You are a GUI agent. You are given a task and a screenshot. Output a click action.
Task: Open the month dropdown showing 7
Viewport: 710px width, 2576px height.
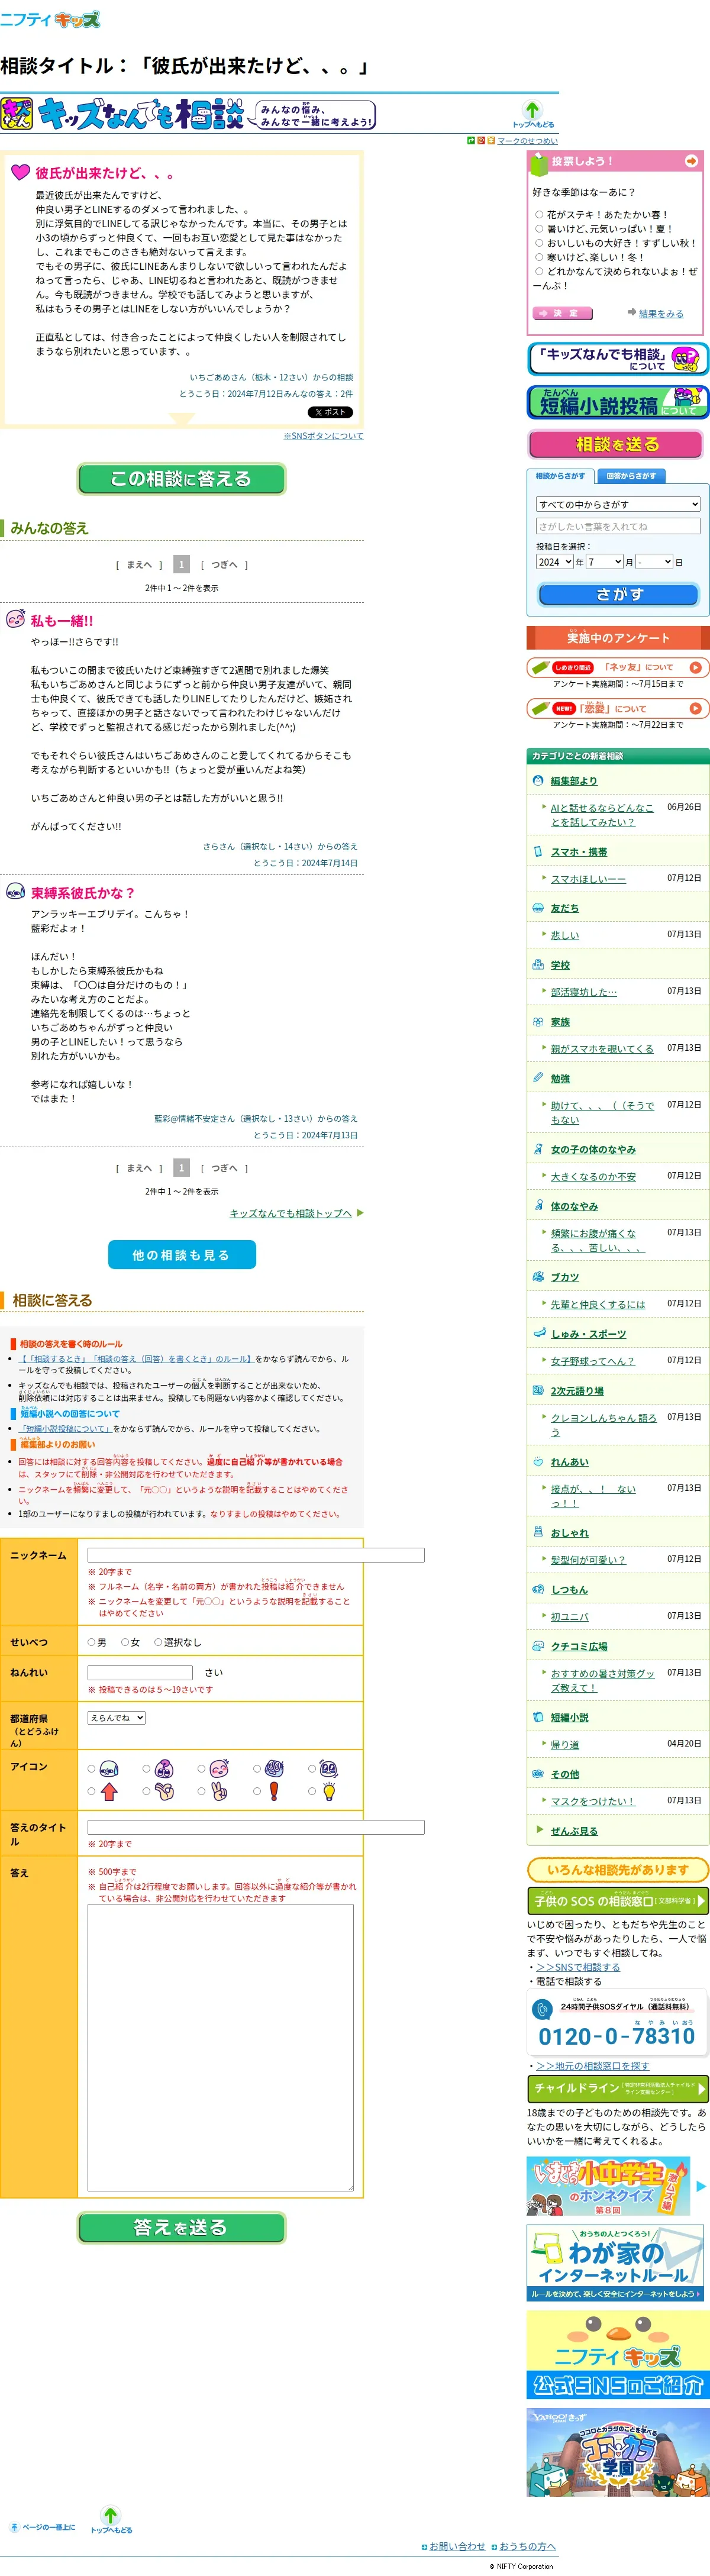[x=605, y=562]
